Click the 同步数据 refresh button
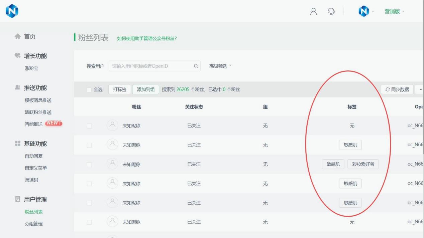424x238 pixels. [397, 89]
